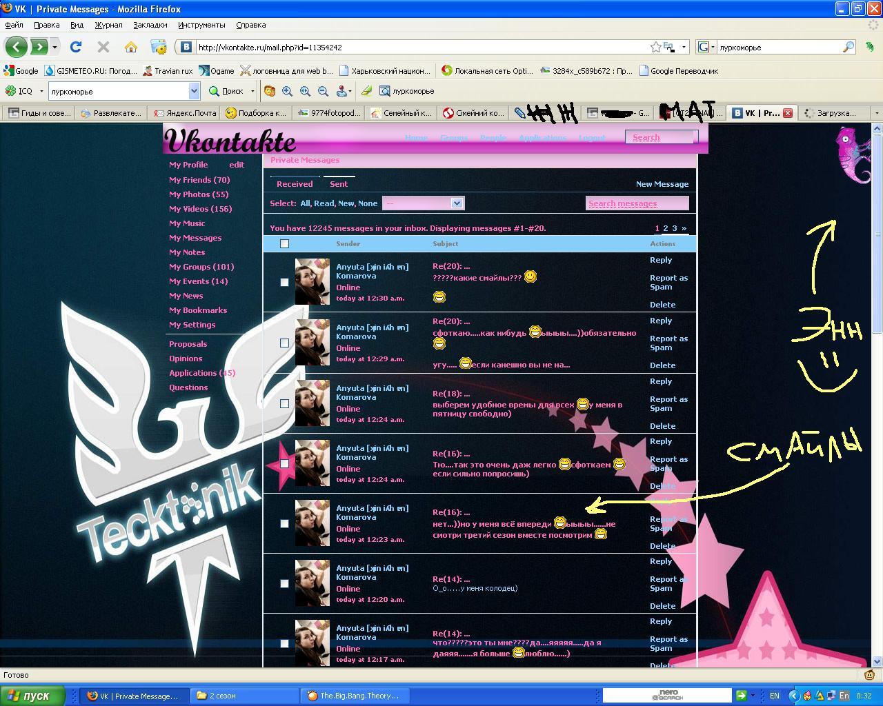Click the New Message link
Screen dimensions: 883x706
(662, 184)
